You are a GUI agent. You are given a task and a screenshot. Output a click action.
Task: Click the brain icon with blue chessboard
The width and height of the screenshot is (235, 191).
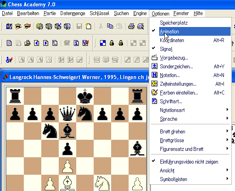[x=58, y=26]
